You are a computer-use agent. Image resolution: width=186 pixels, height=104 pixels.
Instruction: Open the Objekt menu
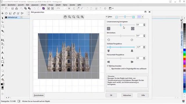pyautogui.click(x=58, y=5)
